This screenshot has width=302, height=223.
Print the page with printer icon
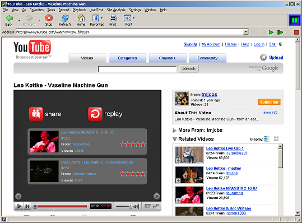pos(113,18)
